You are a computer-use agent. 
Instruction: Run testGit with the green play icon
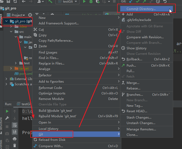[84, 2]
